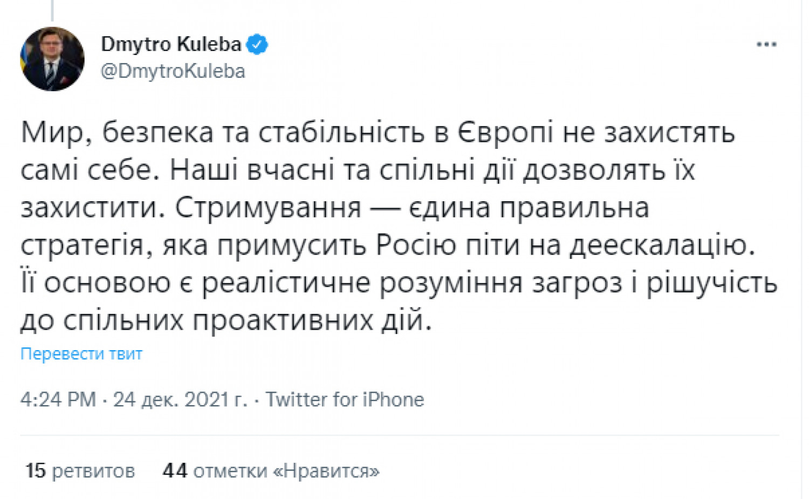This screenshot has height=499, width=809.
Task: Click the tweet's last line "до спільних проактивних дій"
Action: pyautogui.click(x=225, y=320)
